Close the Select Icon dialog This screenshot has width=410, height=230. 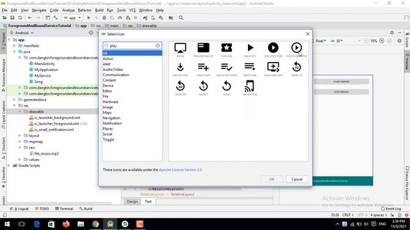coord(307,34)
